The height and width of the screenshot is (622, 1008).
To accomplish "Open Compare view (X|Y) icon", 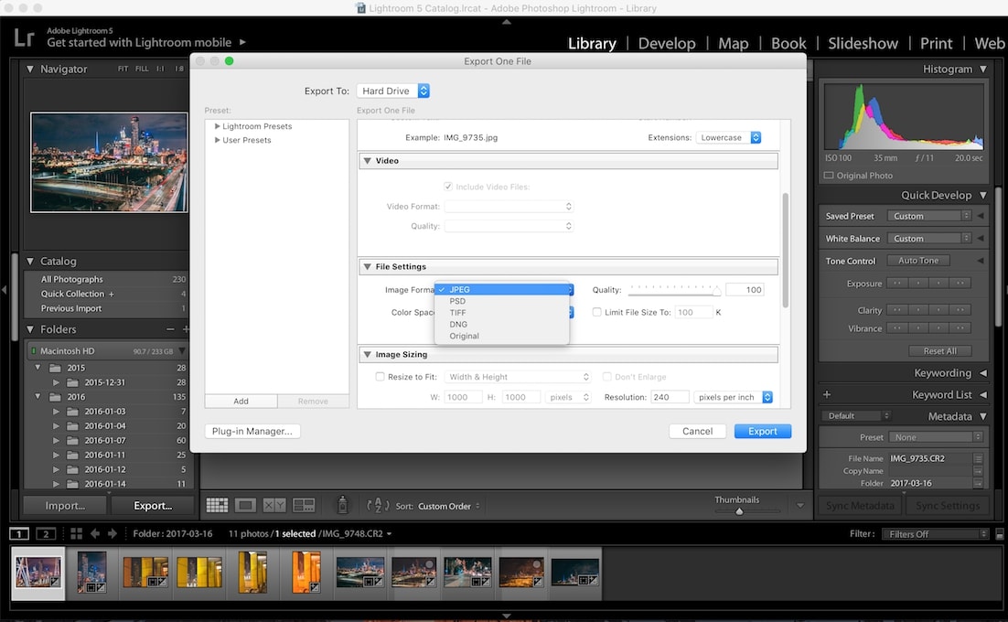I will [274, 506].
